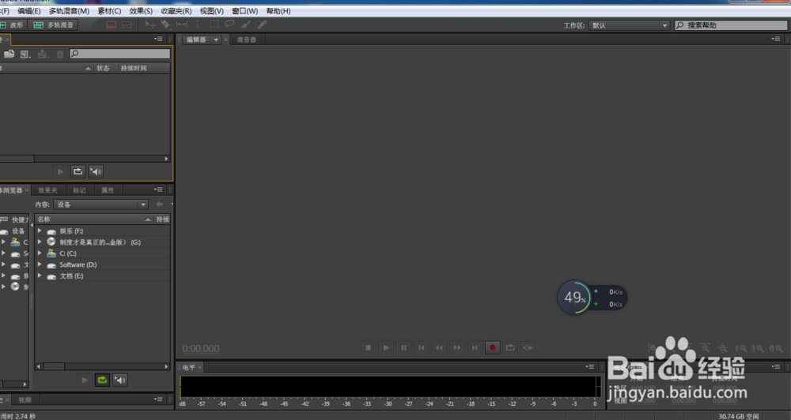The height and width of the screenshot is (420, 791).
Task: Toggle loop playback in Media Browser
Action: tap(102, 381)
